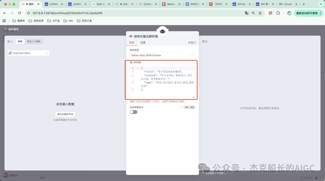
Task: Open the AI产品 bookmarks folder
Action: 54,21
